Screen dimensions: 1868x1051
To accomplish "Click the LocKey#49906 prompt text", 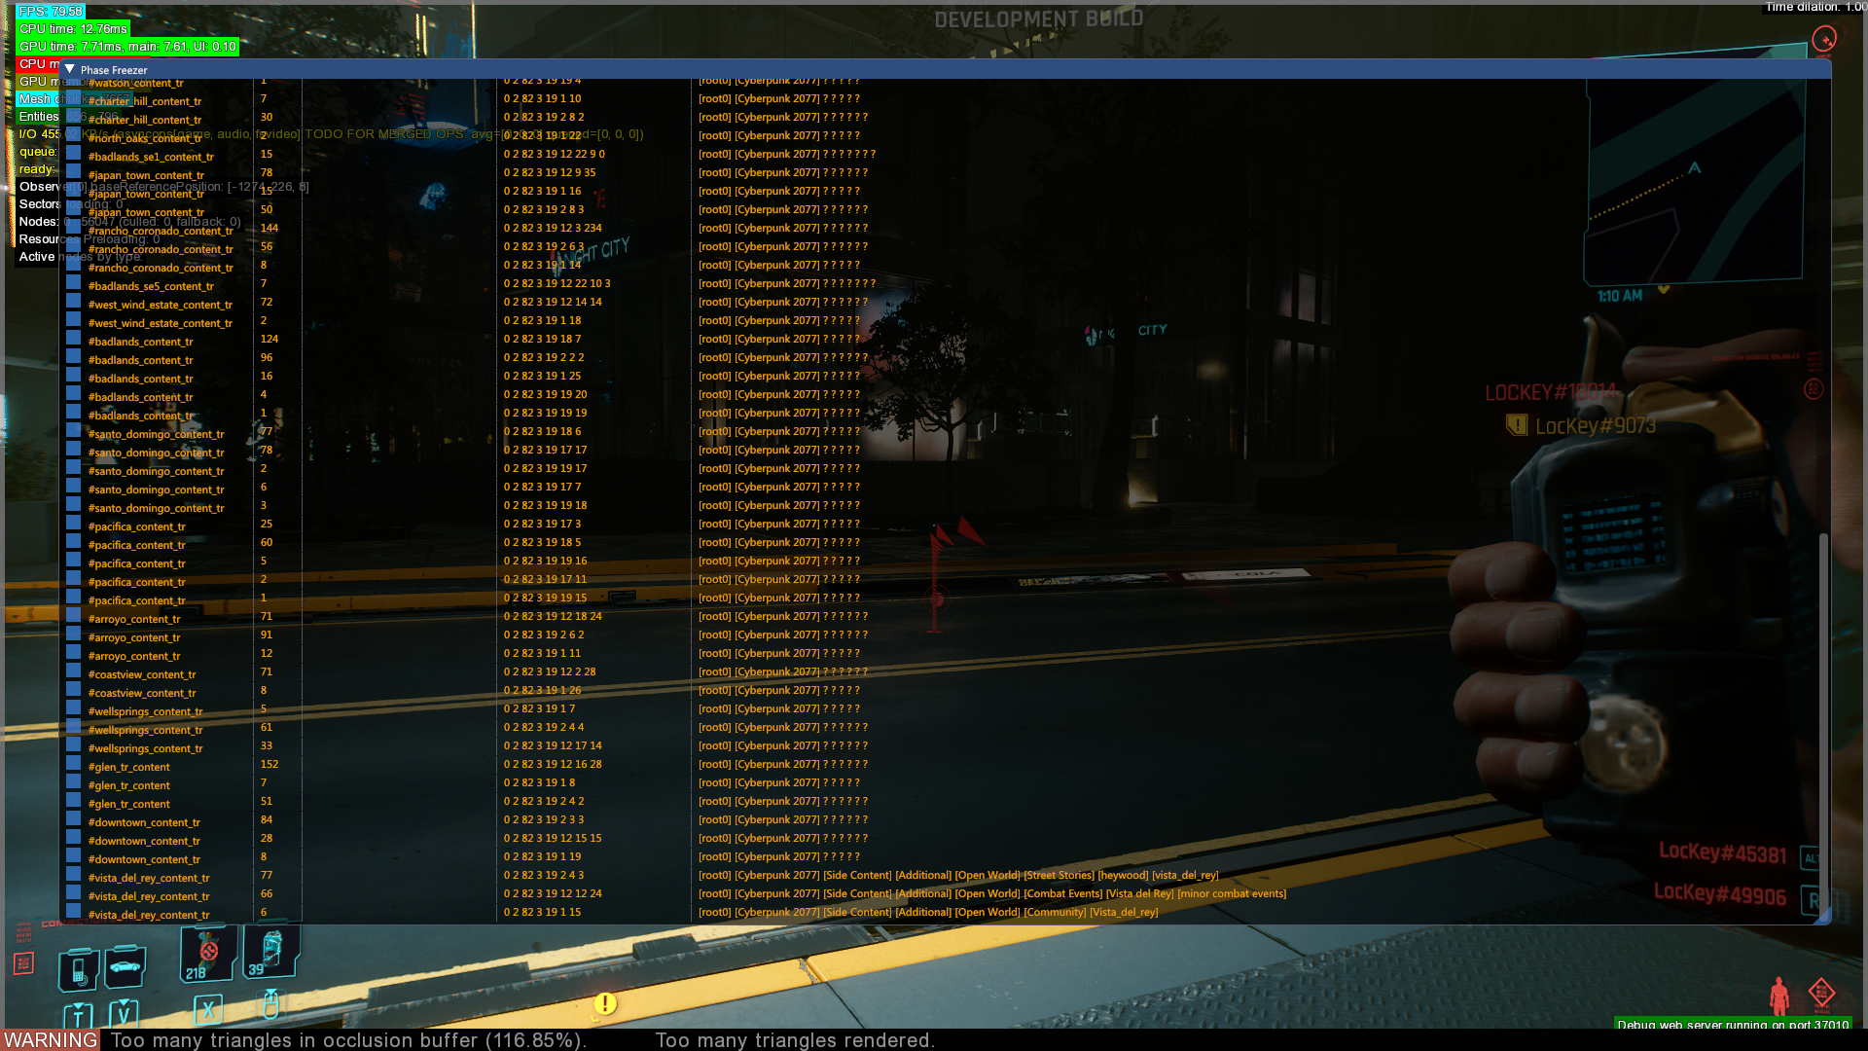I will (x=1720, y=893).
